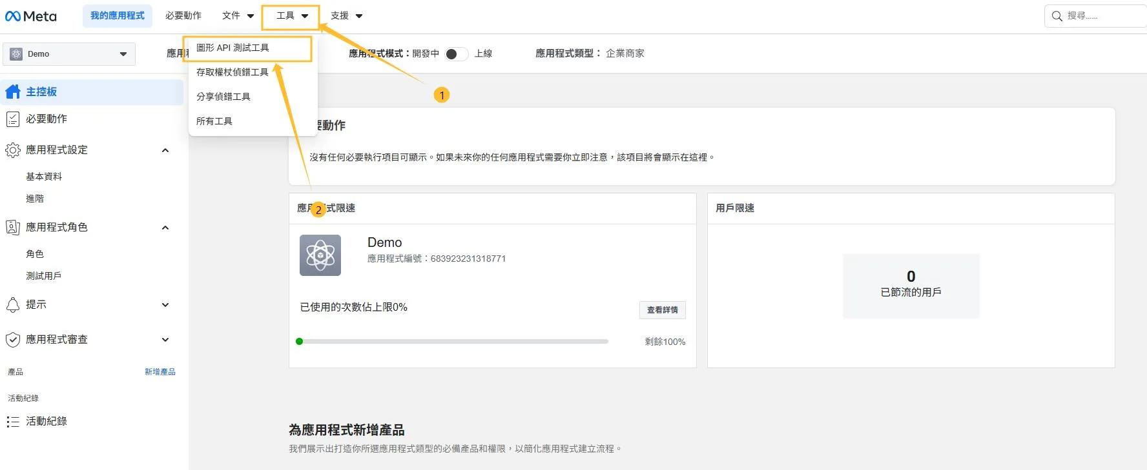The image size is (1147, 470).
Task: Click the checklist icon beside 必要動作
Action: (13, 119)
